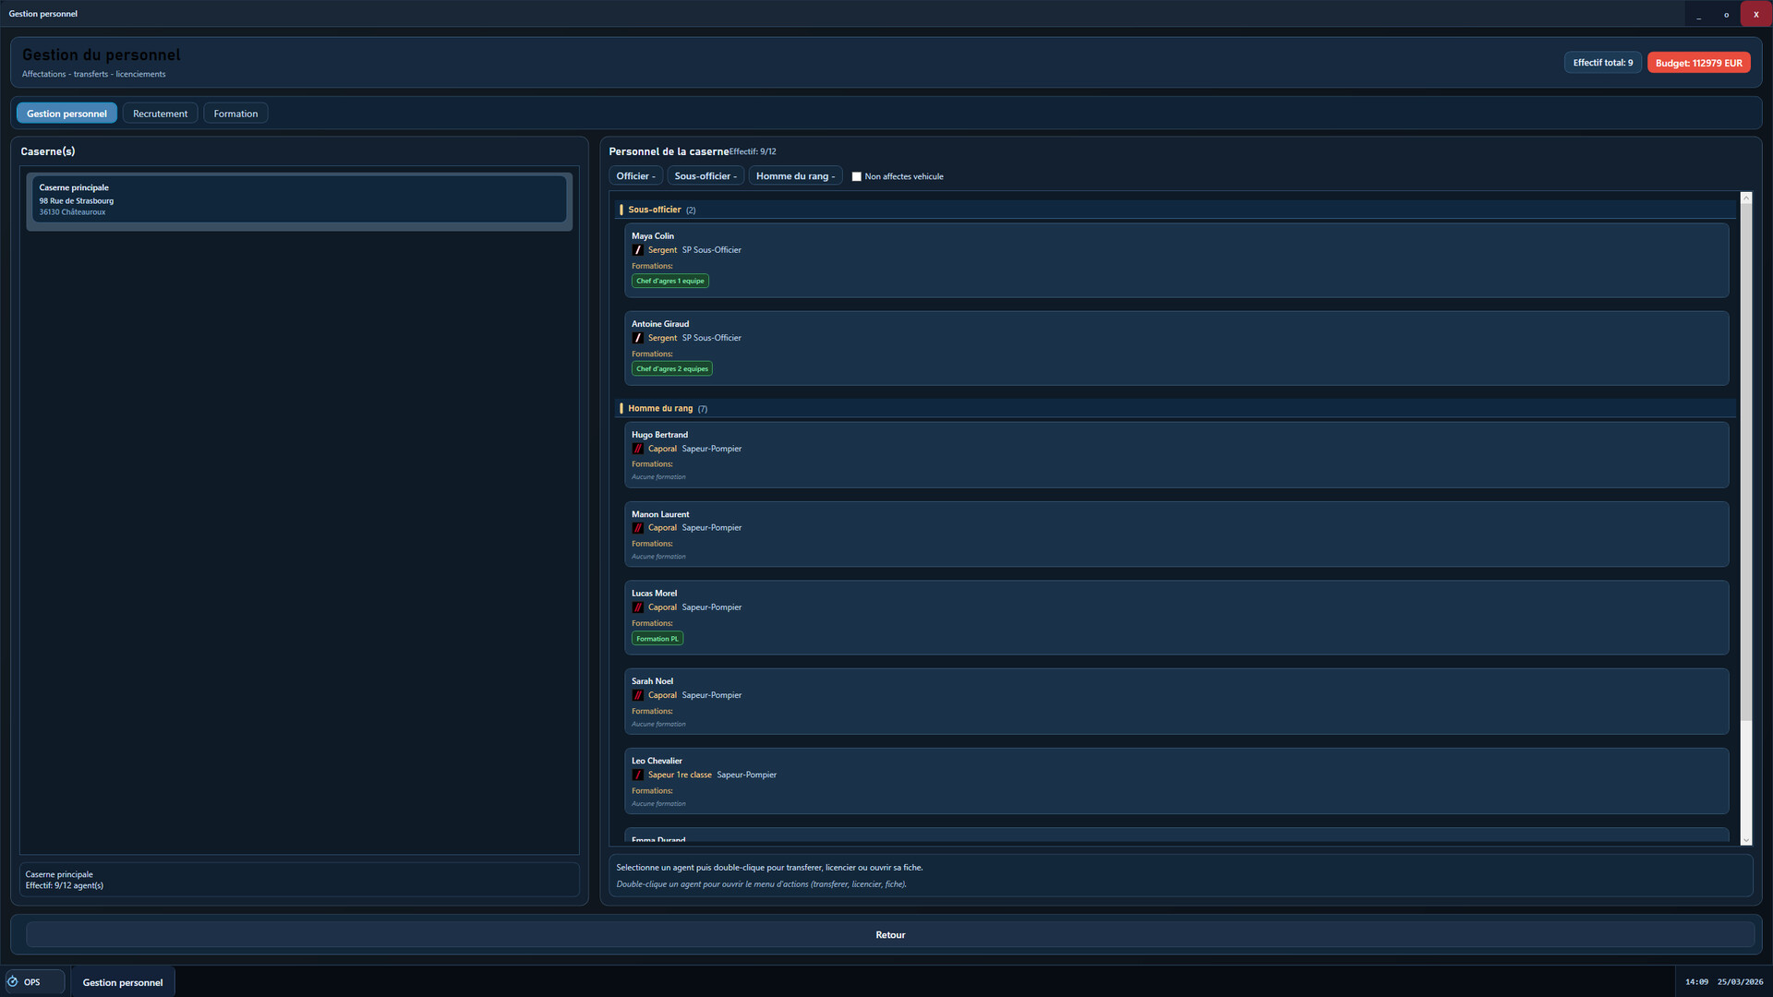
Task: Click the scrollbar down arrow in personnel list
Action: [x=1745, y=840]
